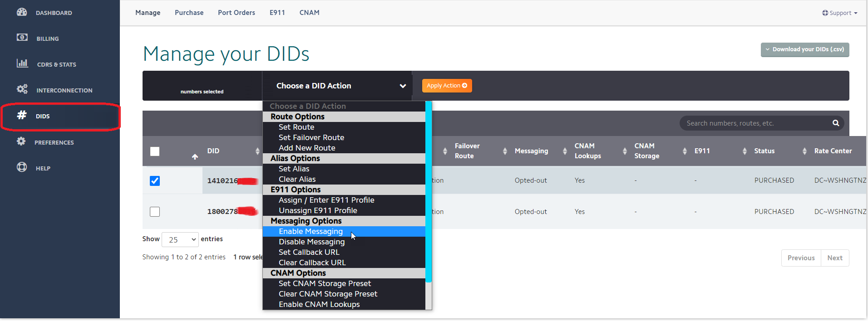Open the Dashboard sidebar icon
The width and height of the screenshot is (868, 321).
coord(22,12)
